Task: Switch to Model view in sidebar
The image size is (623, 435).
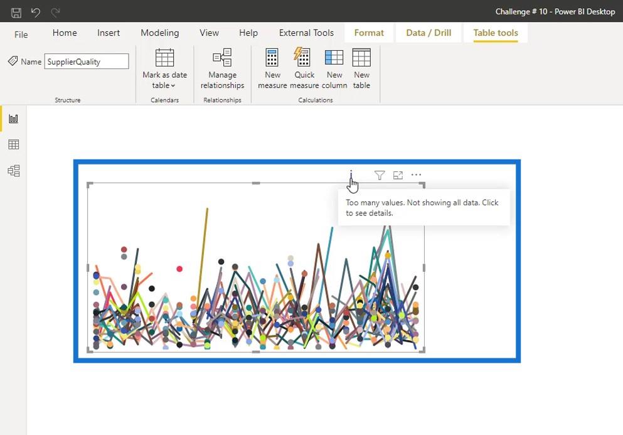Action: [x=14, y=171]
